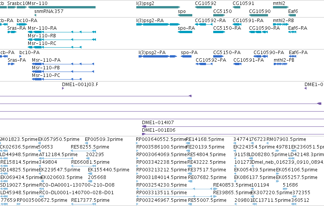Select the bc10-RA transcript
This screenshot has width=324, height=206.
click(x=22, y=24)
